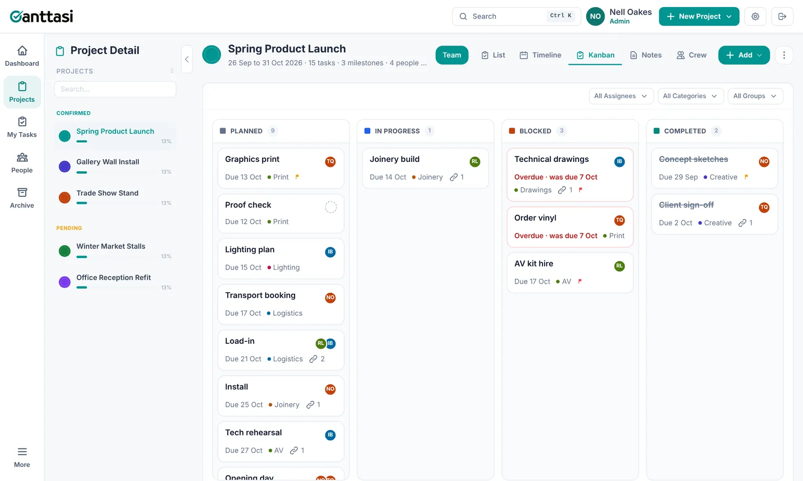The width and height of the screenshot is (803, 481).
Task: Select Gallery Wall Install project
Action: [115, 166]
